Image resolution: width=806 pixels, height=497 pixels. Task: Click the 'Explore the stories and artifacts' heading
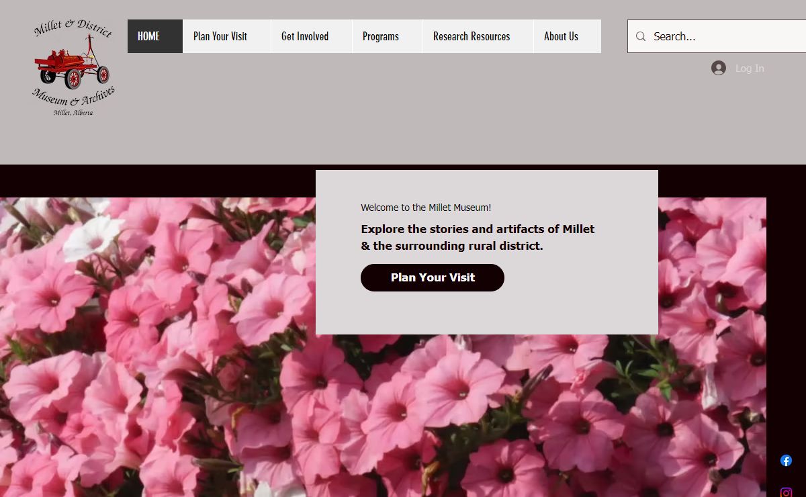click(x=478, y=237)
